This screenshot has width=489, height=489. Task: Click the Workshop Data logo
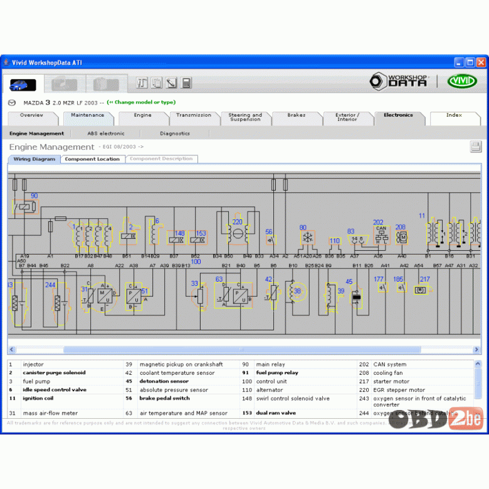[x=400, y=81]
